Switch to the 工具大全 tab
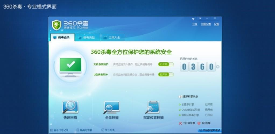 [x=113, y=37]
